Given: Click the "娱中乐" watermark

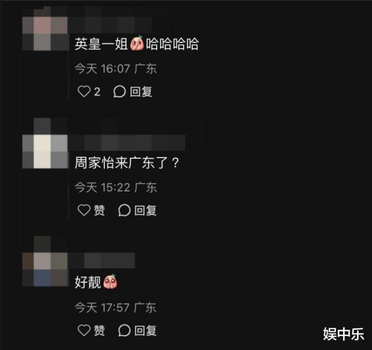Looking at the screenshot, I should coord(344,333).
